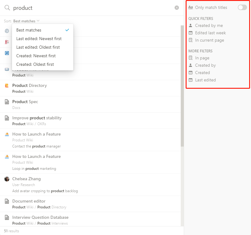
Task: Click the 51 results count
Action: tap(12, 231)
